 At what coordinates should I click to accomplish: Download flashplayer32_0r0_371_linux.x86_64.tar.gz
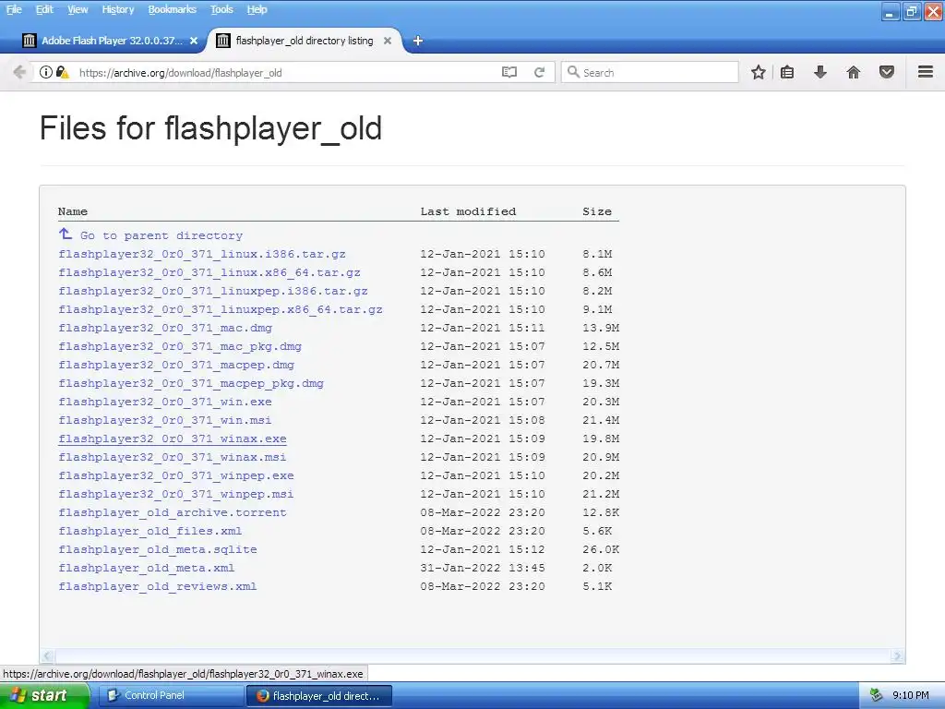[209, 272]
